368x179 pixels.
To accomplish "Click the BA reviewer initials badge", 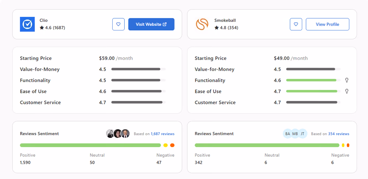I will click(x=288, y=133).
